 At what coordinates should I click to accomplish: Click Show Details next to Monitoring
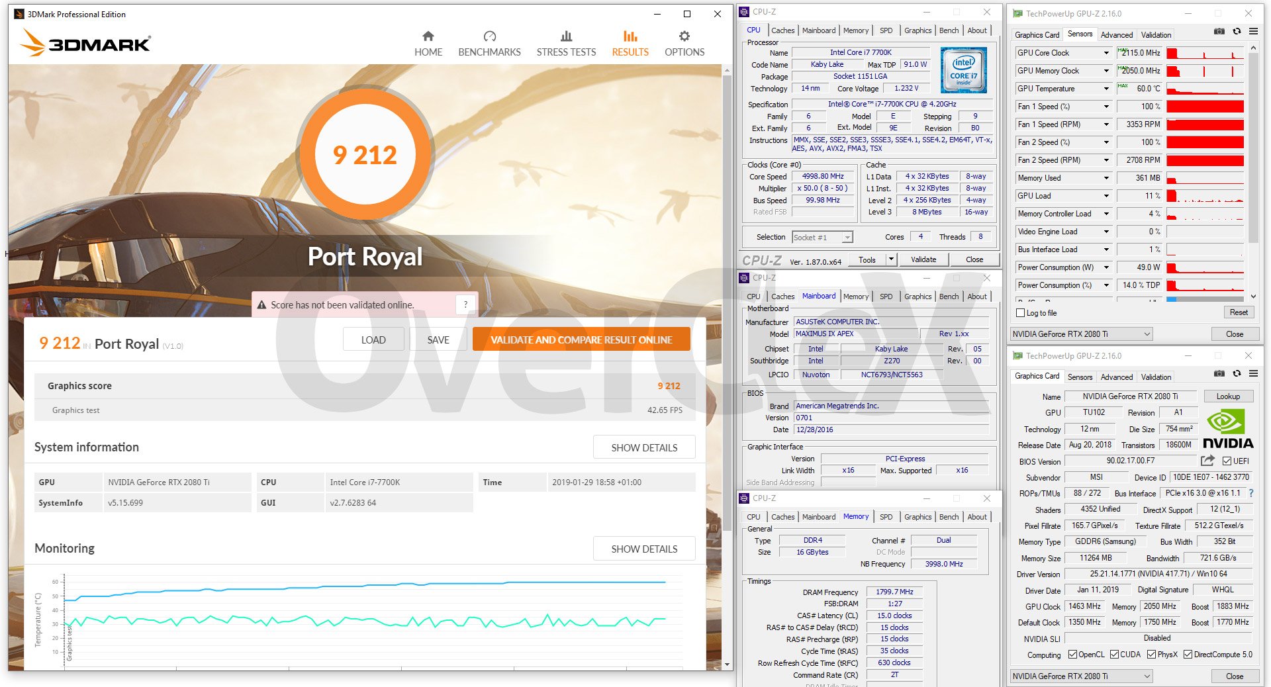coord(643,549)
